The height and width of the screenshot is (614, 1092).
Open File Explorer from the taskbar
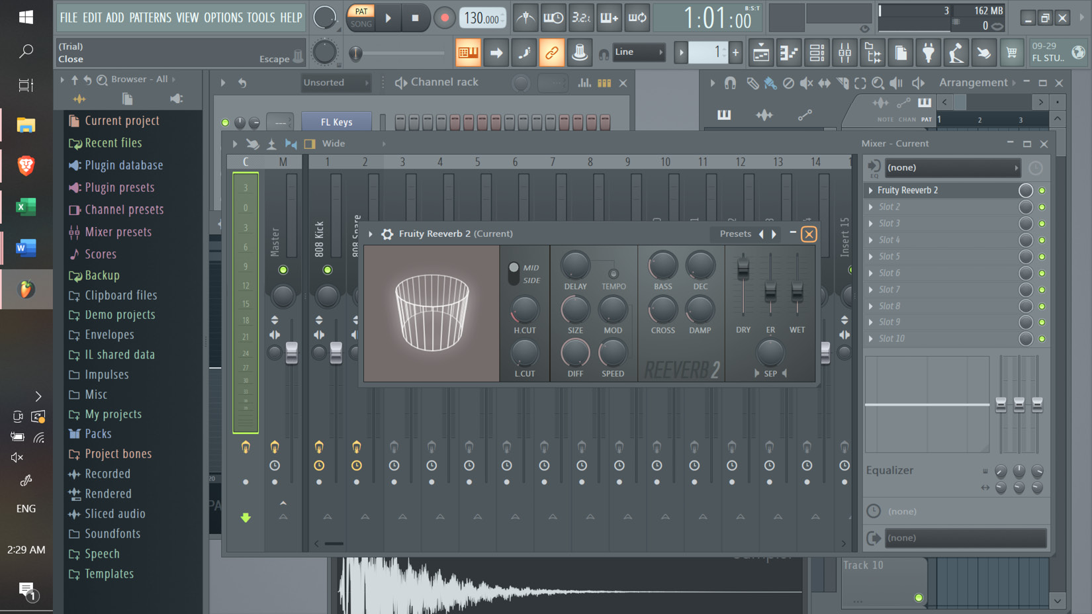[x=26, y=124]
